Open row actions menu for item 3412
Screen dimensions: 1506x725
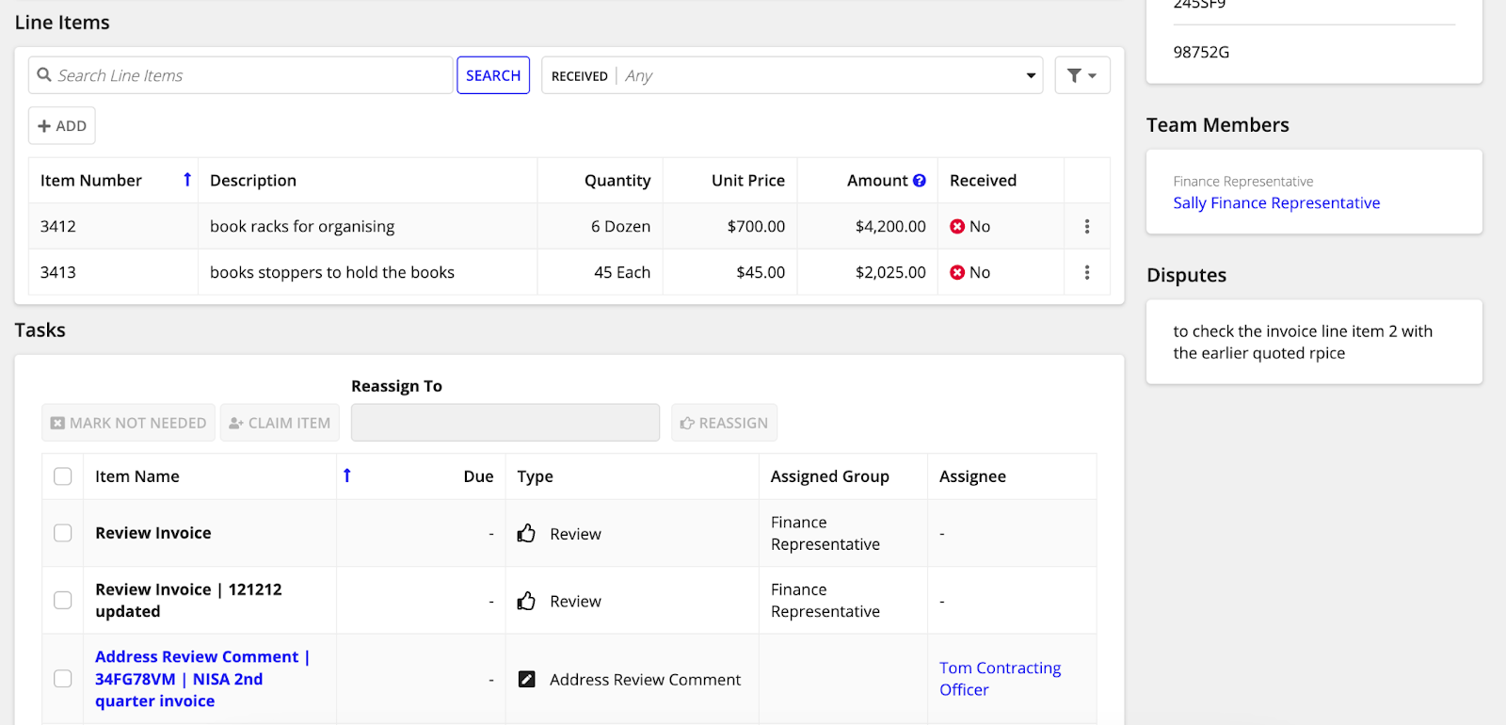pyautogui.click(x=1087, y=226)
